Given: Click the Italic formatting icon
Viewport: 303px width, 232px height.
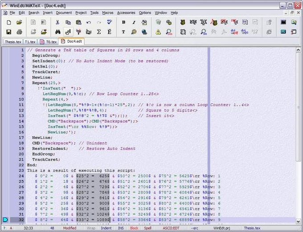Looking at the screenshot, I should (134, 22).
